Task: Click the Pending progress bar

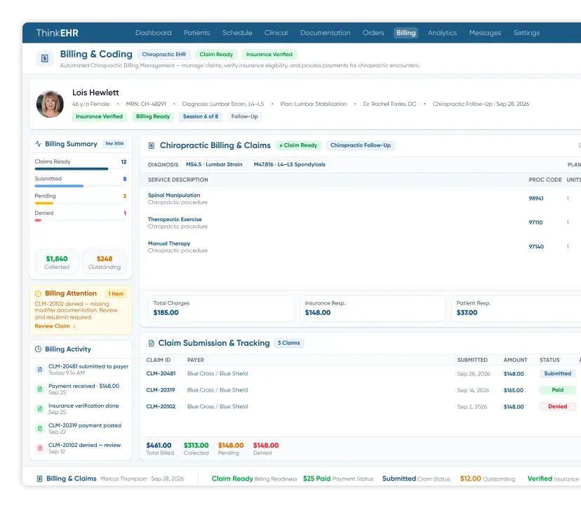Action: coord(81,203)
